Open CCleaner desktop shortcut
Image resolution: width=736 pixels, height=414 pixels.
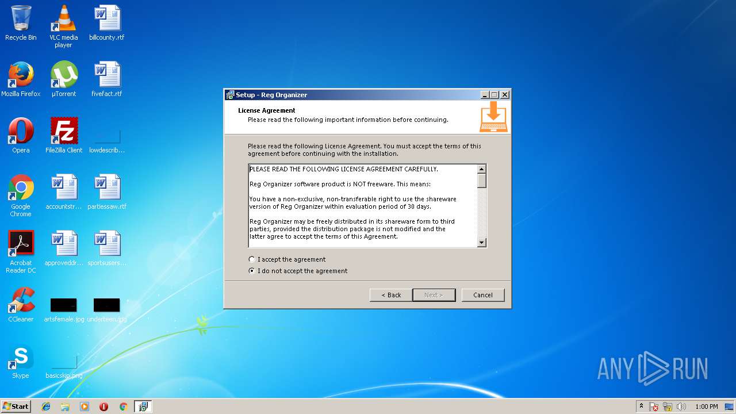click(21, 305)
